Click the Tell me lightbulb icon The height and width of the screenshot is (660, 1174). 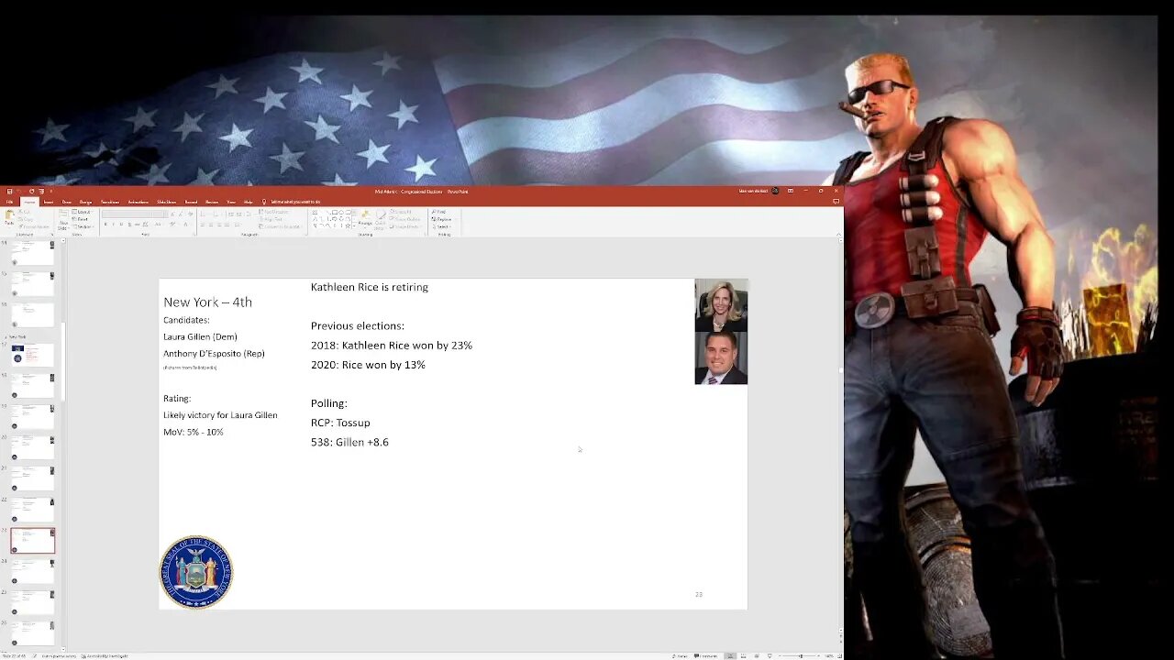264,202
